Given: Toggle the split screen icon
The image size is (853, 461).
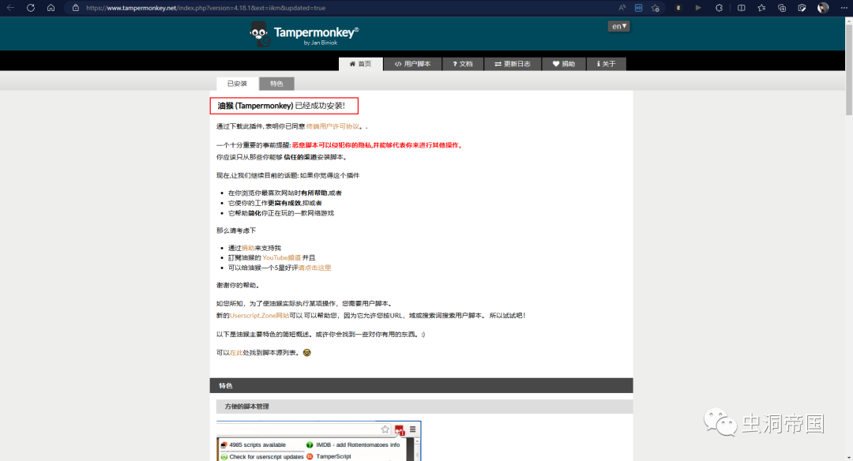Looking at the screenshot, I should 741,8.
